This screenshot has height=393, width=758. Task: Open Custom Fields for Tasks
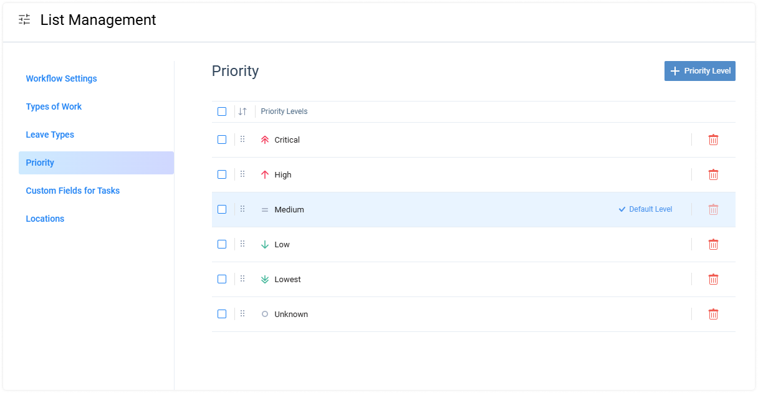(x=72, y=191)
